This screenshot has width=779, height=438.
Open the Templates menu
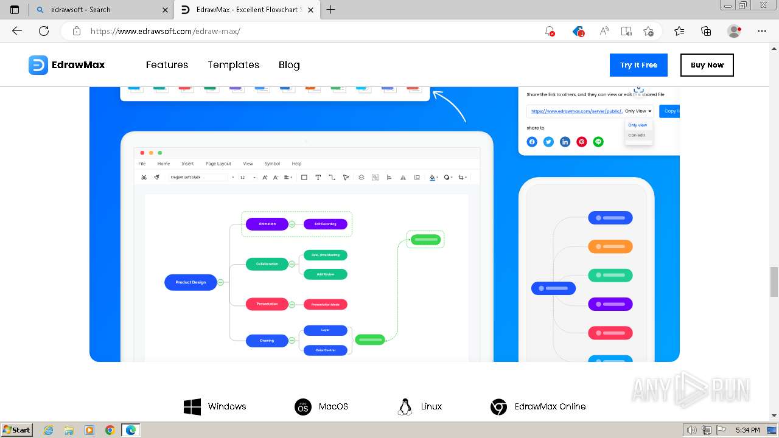coord(233,65)
